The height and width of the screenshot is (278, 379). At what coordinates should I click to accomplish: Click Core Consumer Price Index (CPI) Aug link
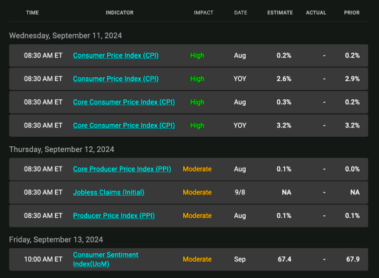click(x=124, y=102)
